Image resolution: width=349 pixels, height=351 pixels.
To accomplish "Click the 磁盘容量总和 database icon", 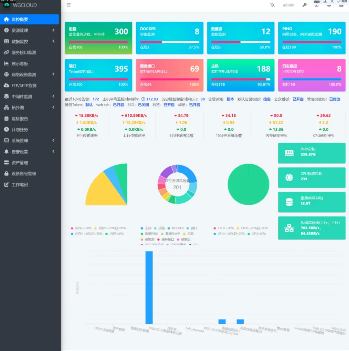I will coord(289,202).
